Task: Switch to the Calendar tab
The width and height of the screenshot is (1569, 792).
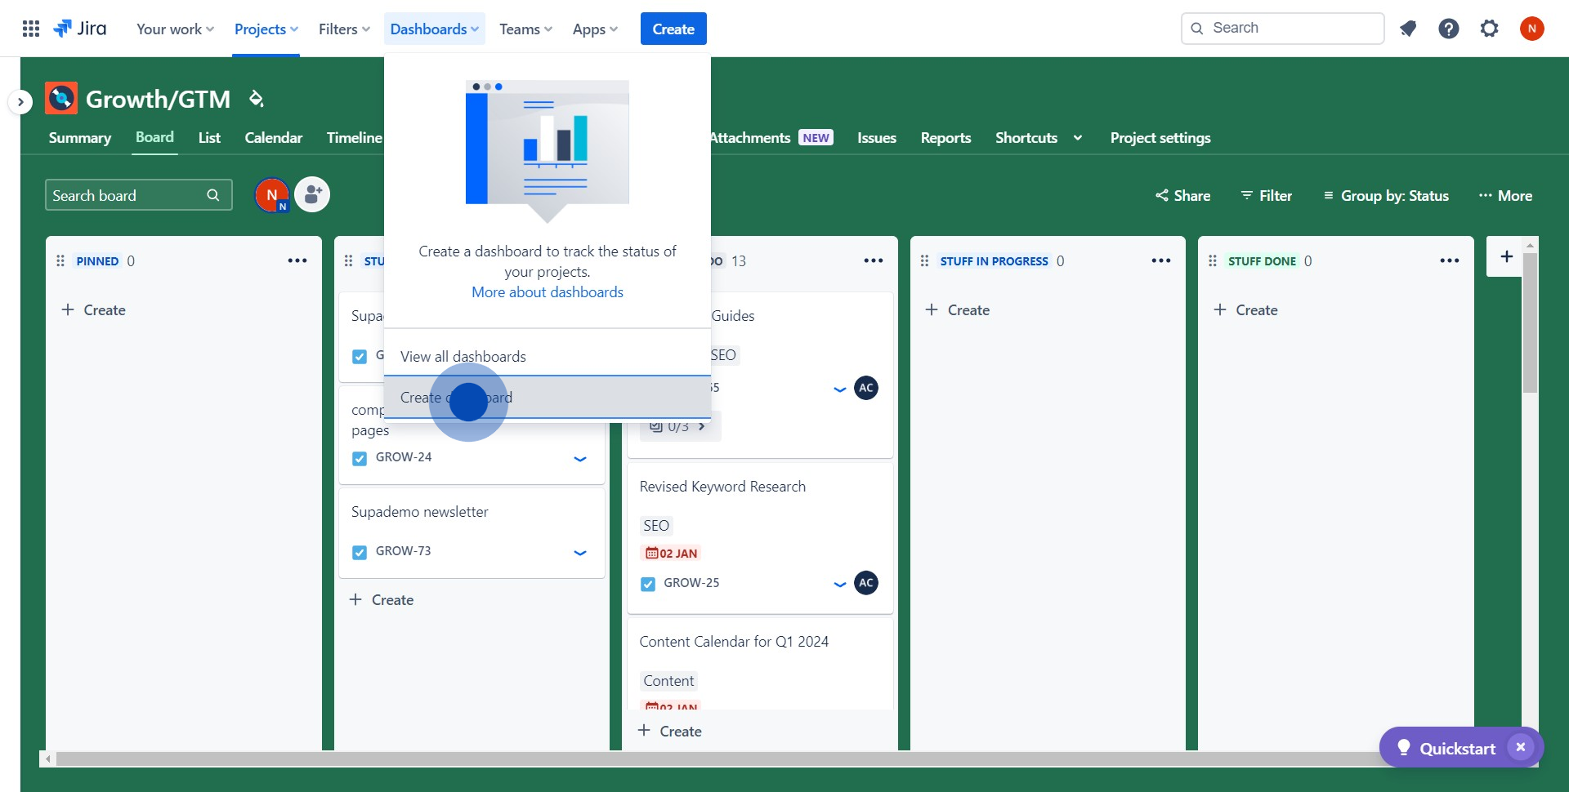Action: point(273,138)
